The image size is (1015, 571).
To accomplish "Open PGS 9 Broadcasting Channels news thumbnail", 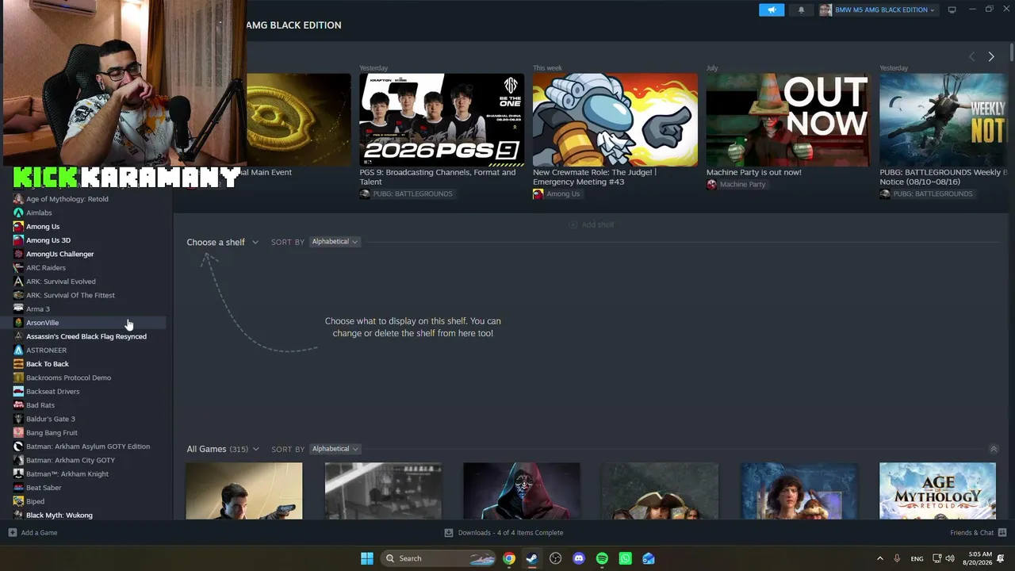I will (x=442, y=120).
